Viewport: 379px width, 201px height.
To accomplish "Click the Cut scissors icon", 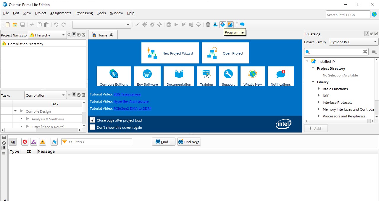I will (32, 25).
